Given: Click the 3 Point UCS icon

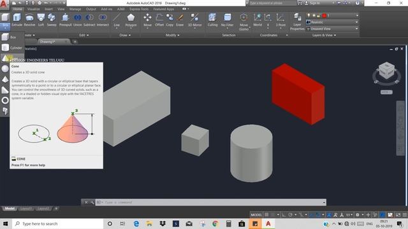Looking at the screenshot, I should [280, 20].
